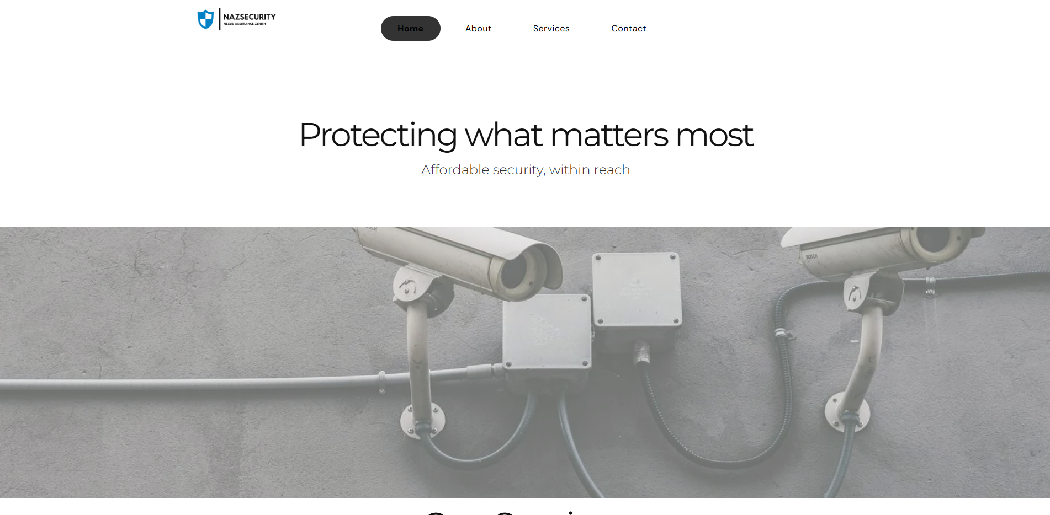The image size is (1050, 515).
Task: Open the About page
Action: (478, 28)
